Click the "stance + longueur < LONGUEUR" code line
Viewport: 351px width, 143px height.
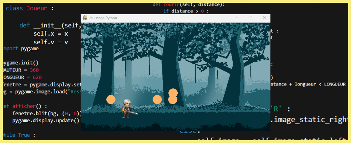point(308,84)
